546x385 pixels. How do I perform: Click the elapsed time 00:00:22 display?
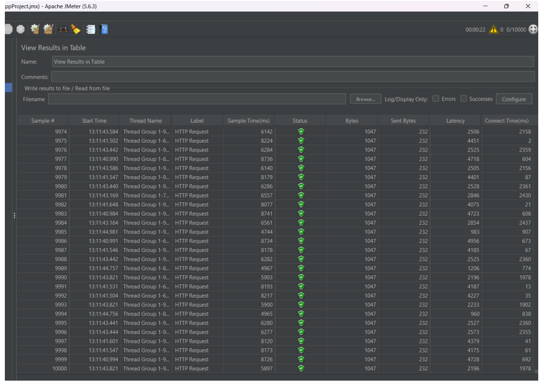(x=475, y=30)
